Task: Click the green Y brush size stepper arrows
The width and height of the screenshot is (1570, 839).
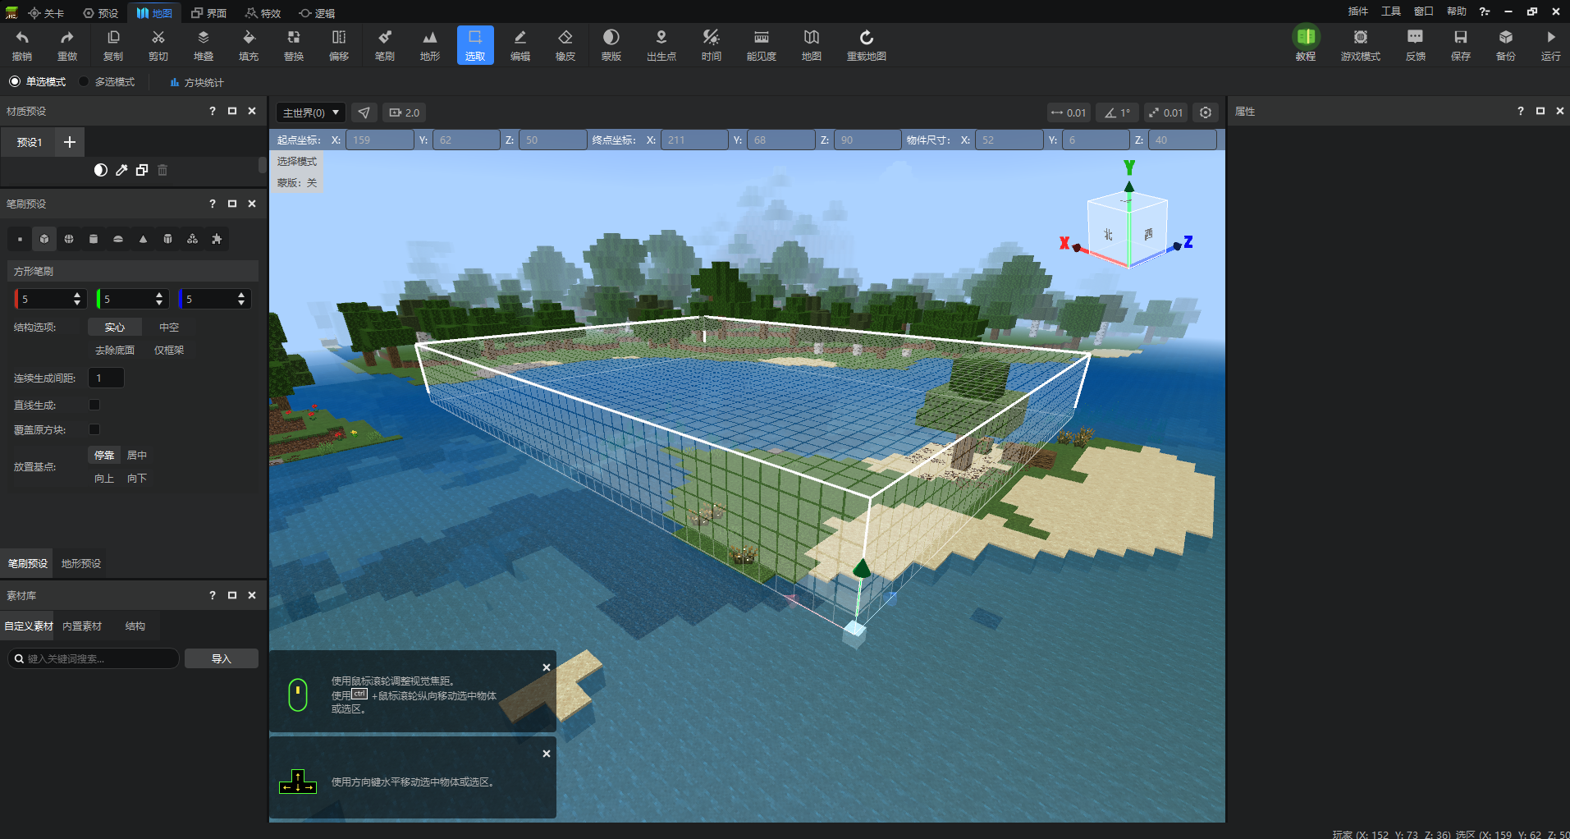Action: click(x=159, y=299)
